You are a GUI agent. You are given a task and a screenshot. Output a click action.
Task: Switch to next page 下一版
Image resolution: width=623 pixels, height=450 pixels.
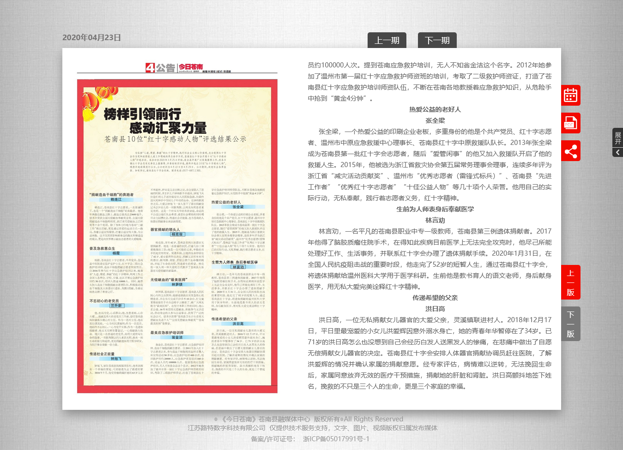pos(570,324)
